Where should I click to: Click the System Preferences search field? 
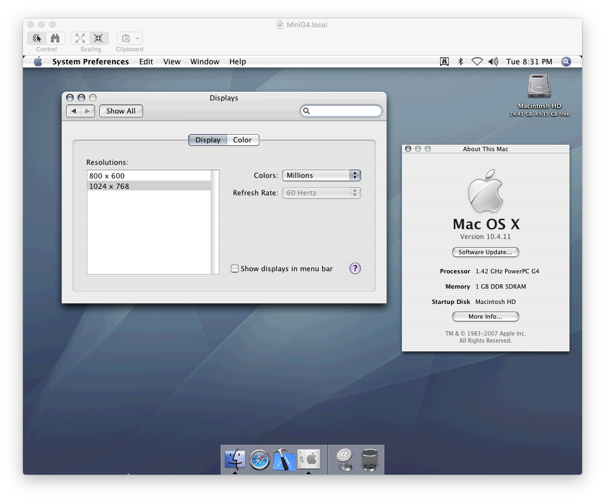click(341, 111)
